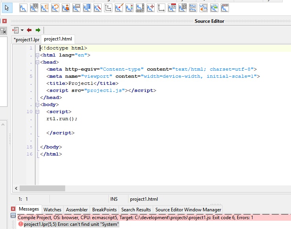
Task: Open the Watches tab
Action: pyautogui.click(x=52, y=210)
